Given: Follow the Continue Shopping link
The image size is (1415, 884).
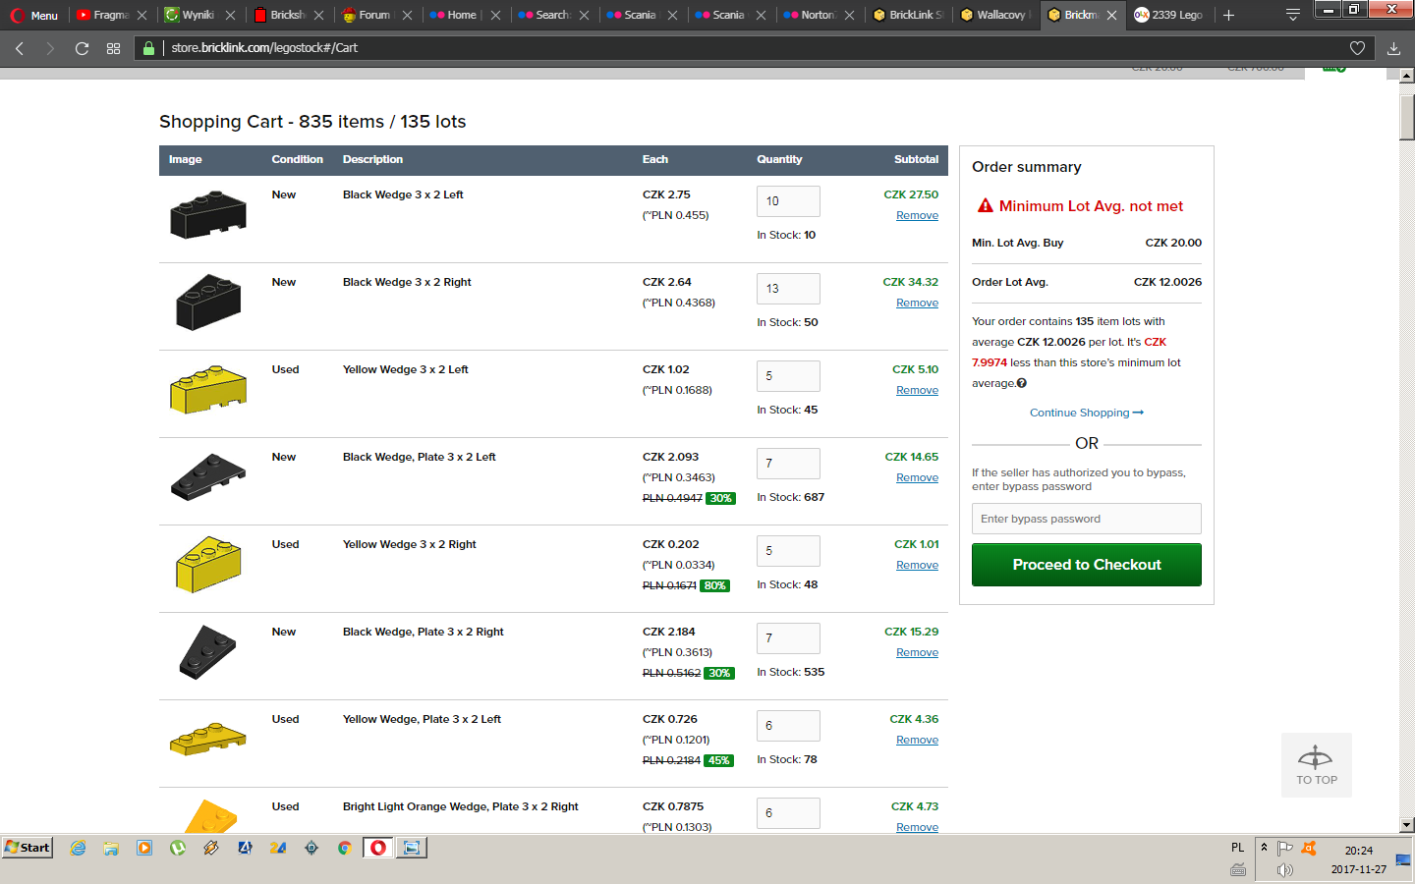Looking at the screenshot, I should click(x=1087, y=413).
